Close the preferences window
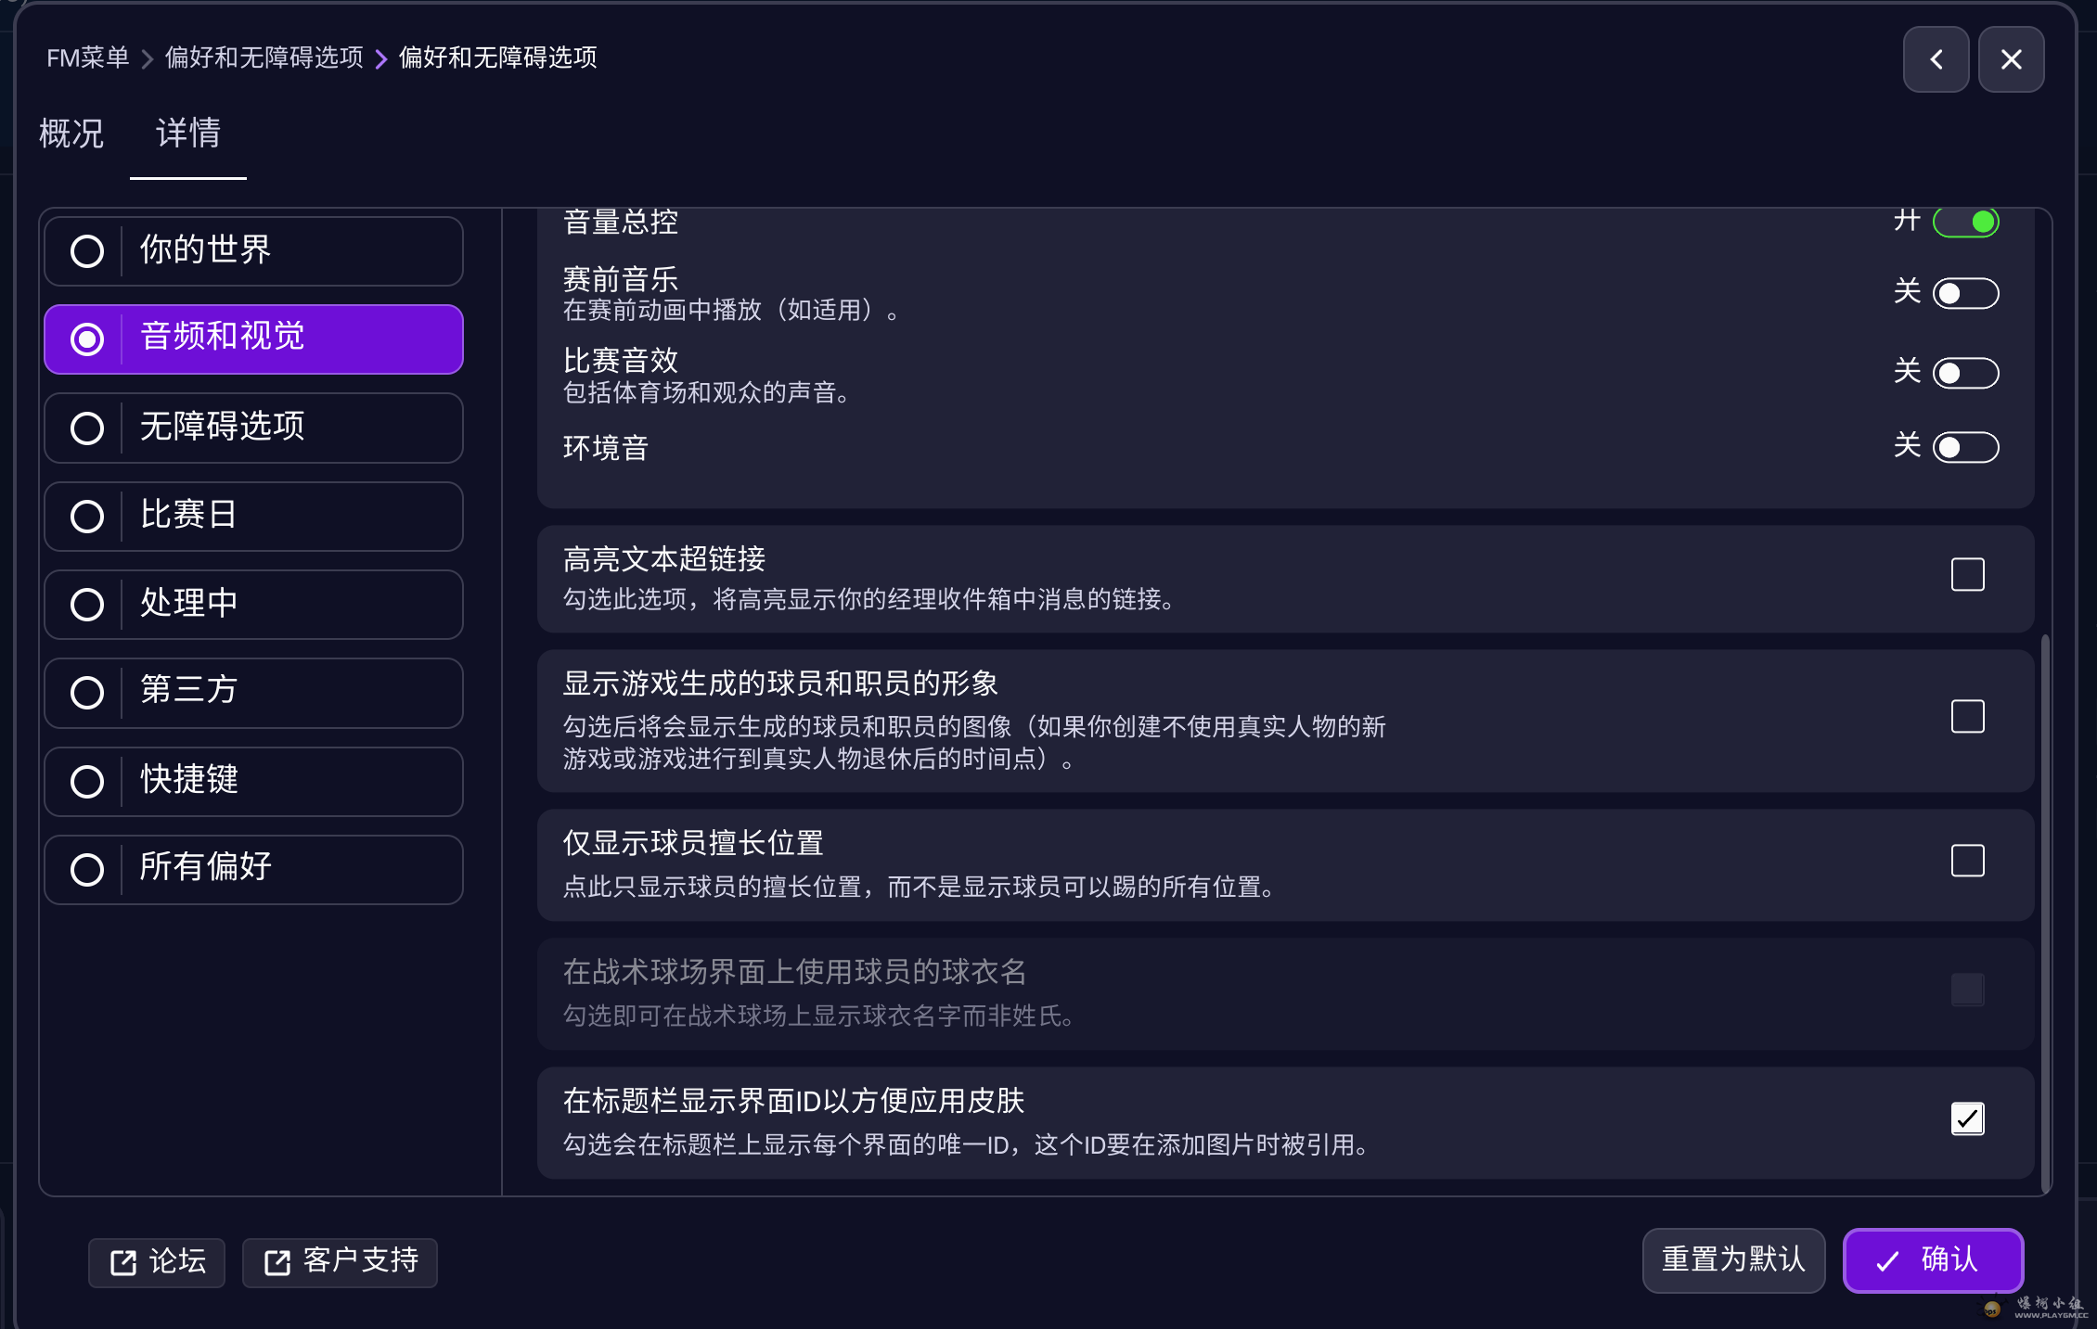2097x1329 pixels. coord(2011,58)
